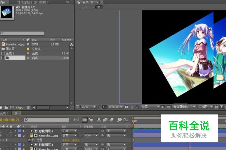Delete selected item with trash icon
The image size is (226, 150).
(x=28, y=108)
